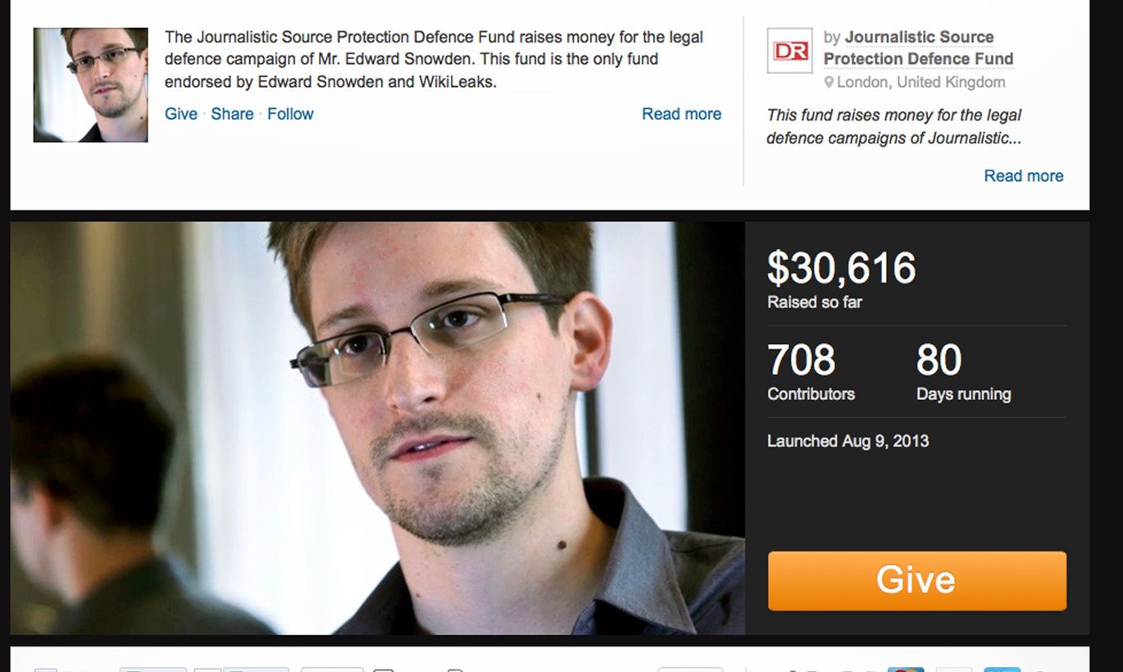Click the DR fund logo icon
Viewport: 1123px width, 672px height.
(x=789, y=51)
